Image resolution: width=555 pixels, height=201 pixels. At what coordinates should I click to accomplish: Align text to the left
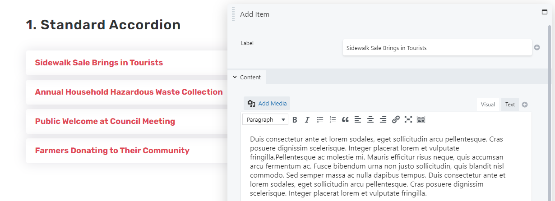358,119
